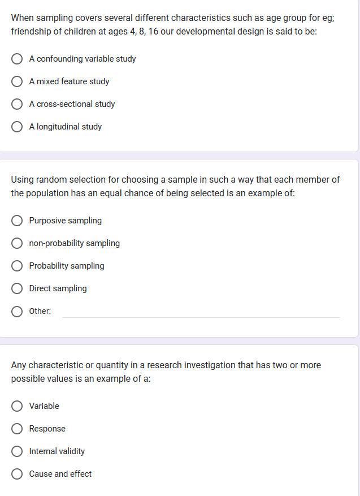This screenshot has width=360, height=496.
Task: Select "non-probability sampling" radio button
Action: [18, 243]
